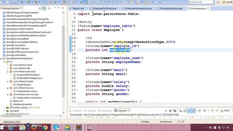Minimize the Package Explorer view
The width and height of the screenshot is (233, 131).
click(x=59, y=8)
